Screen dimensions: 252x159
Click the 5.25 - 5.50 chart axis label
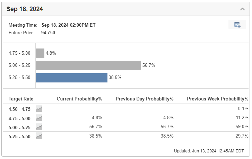point(19,77)
